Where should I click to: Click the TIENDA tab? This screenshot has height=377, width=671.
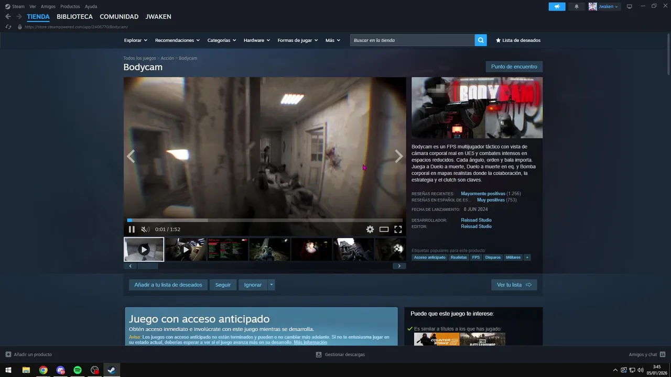[38, 17]
